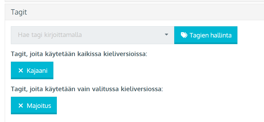The width and height of the screenshot is (264, 122).
Task: Click the 'Majoitus' text inside the tag
Action: (x=39, y=106)
